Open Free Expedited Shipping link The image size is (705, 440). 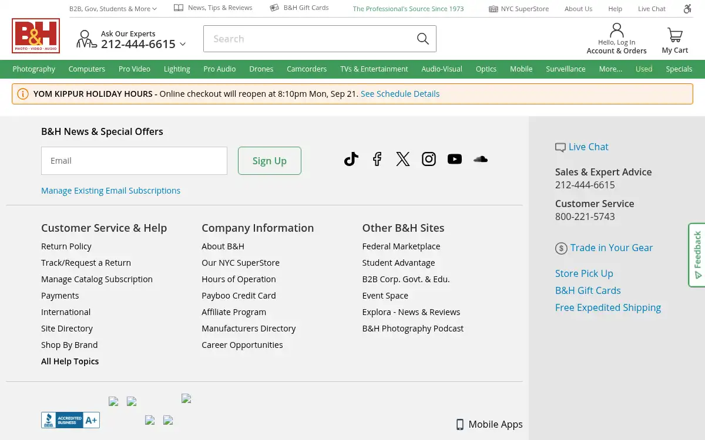608,307
